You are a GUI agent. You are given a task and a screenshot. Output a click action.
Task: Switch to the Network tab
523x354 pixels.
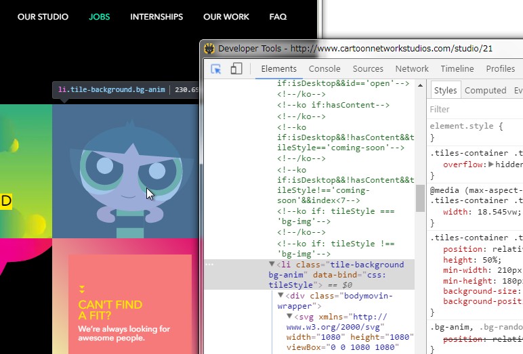412,68
